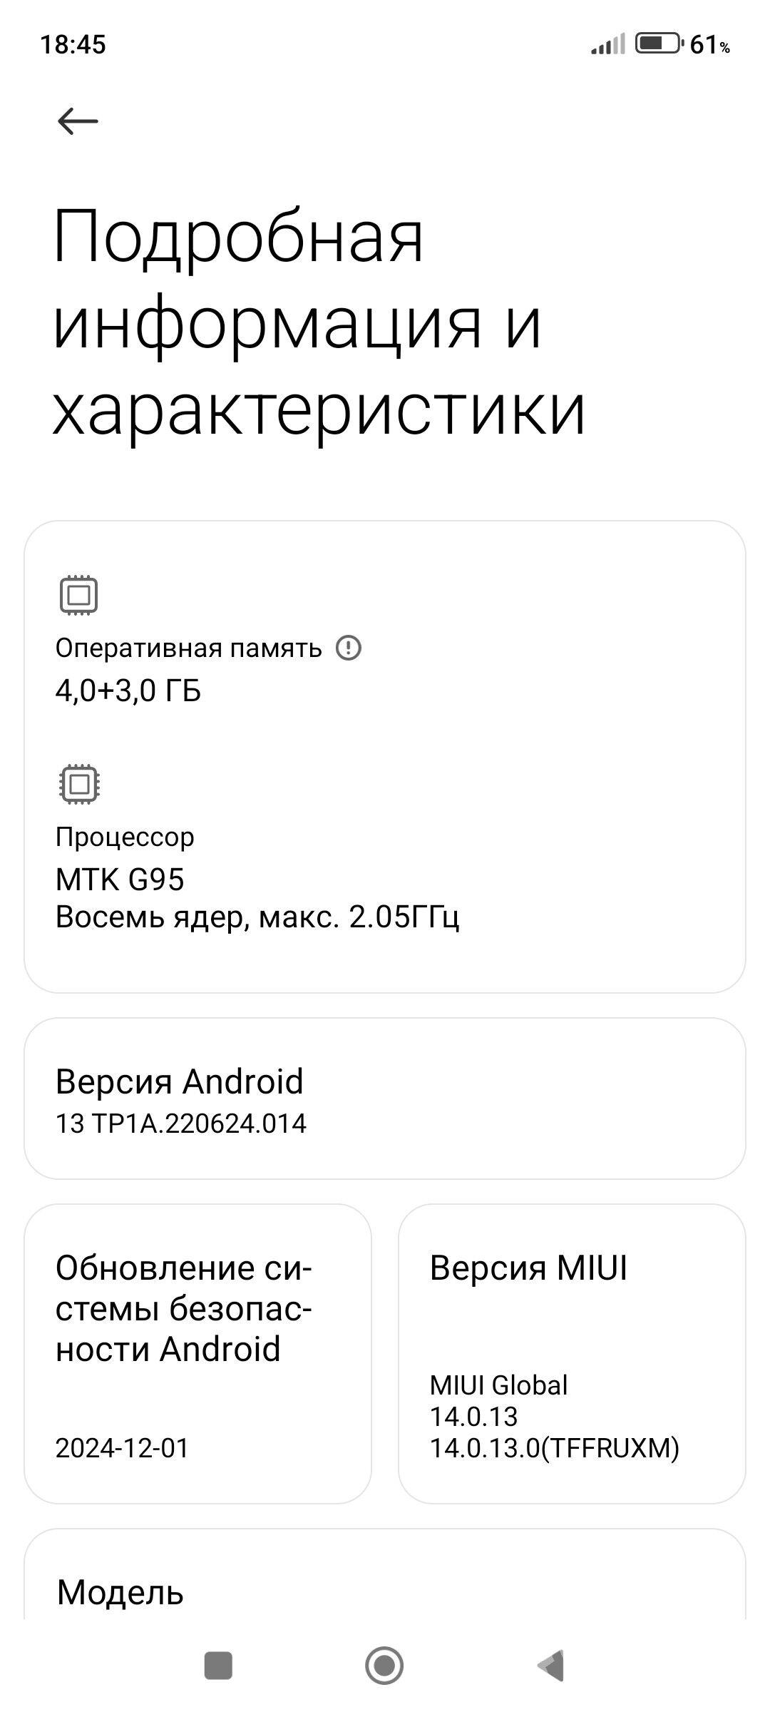The width and height of the screenshot is (770, 1712).
Task: Tap the memory chip icon above Оперативная память
Action: click(x=78, y=595)
